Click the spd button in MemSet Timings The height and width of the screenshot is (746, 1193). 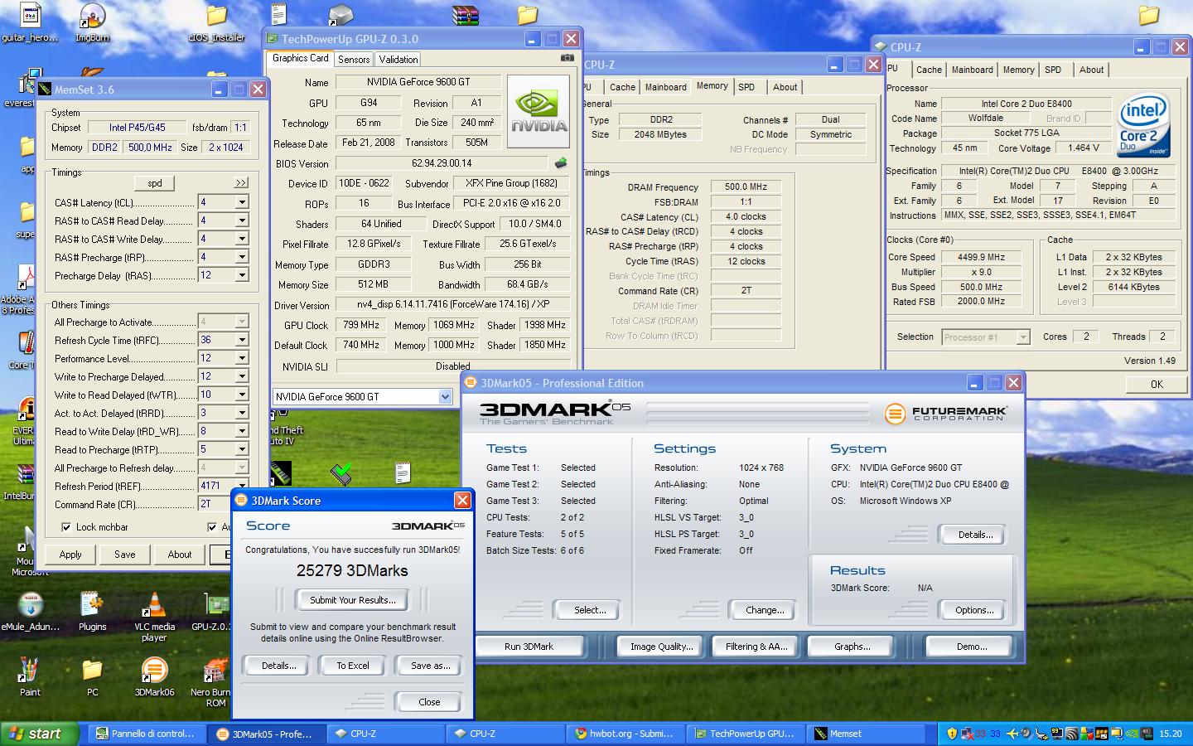155,183
